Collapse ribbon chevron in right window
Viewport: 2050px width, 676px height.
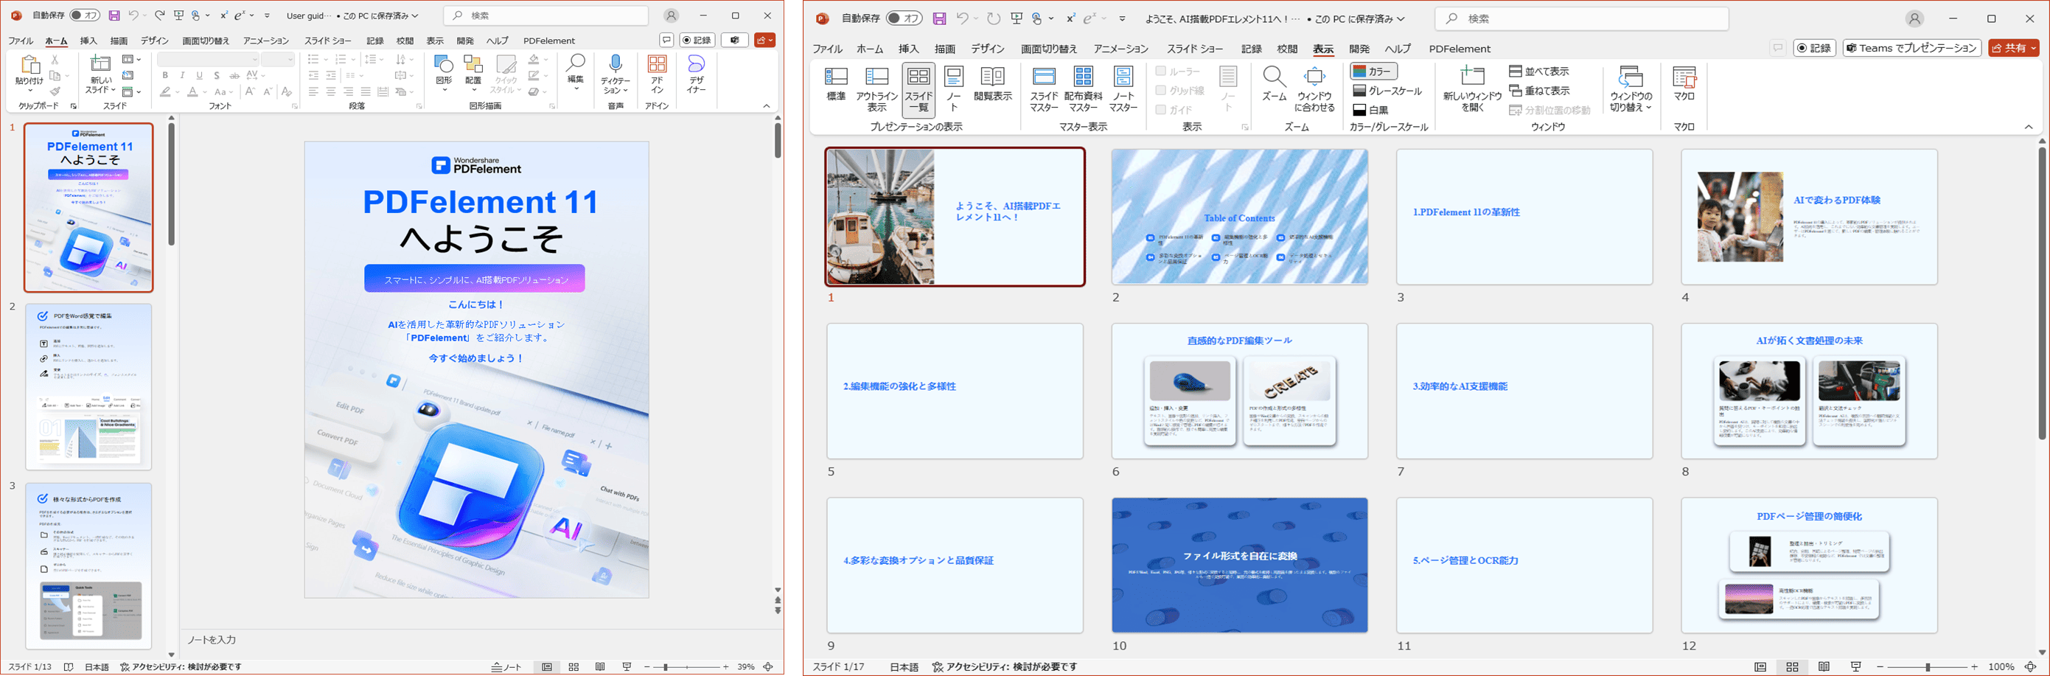tap(2029, 127)
